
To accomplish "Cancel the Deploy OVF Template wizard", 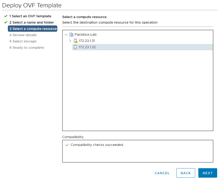I will point(162,173).
